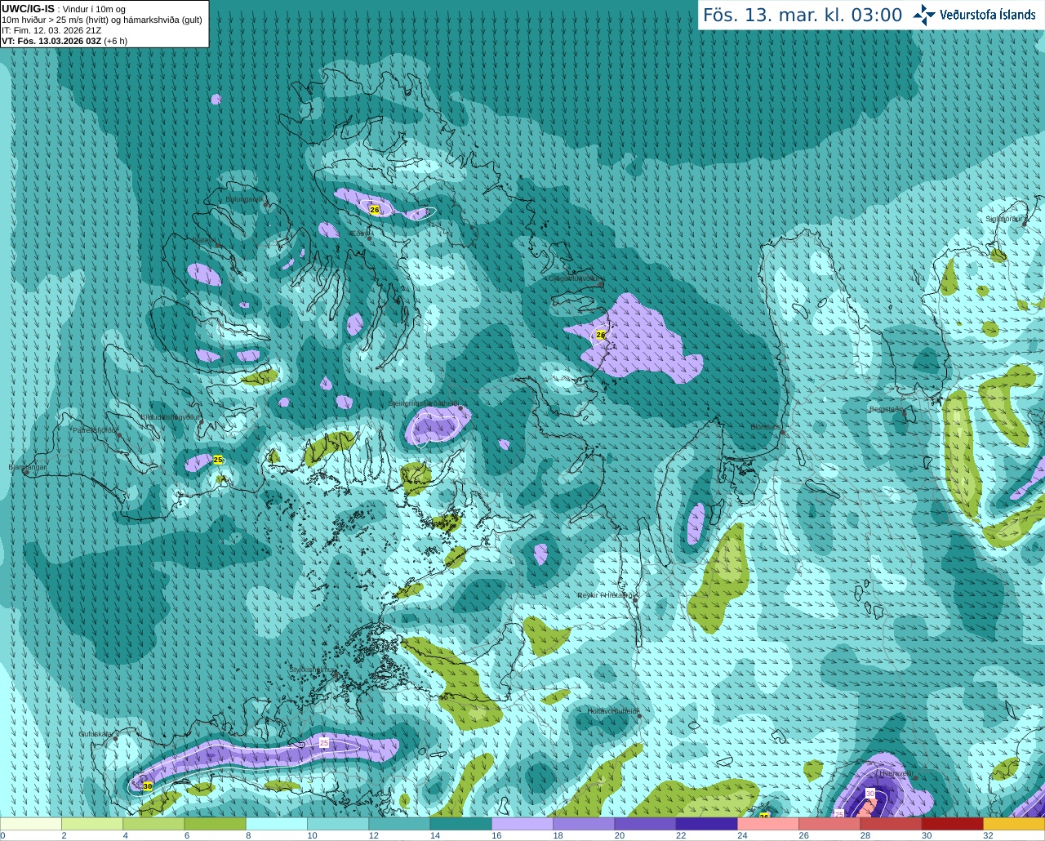Click the yellow 30 gust marker below Gufuskálar
The height and width of the screenshot is (841, 1045).
pyautogui.click(x=148, y=785)
